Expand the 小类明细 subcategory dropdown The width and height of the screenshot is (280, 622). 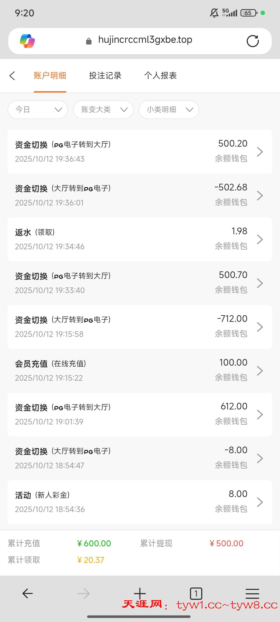tap(169, 110)
